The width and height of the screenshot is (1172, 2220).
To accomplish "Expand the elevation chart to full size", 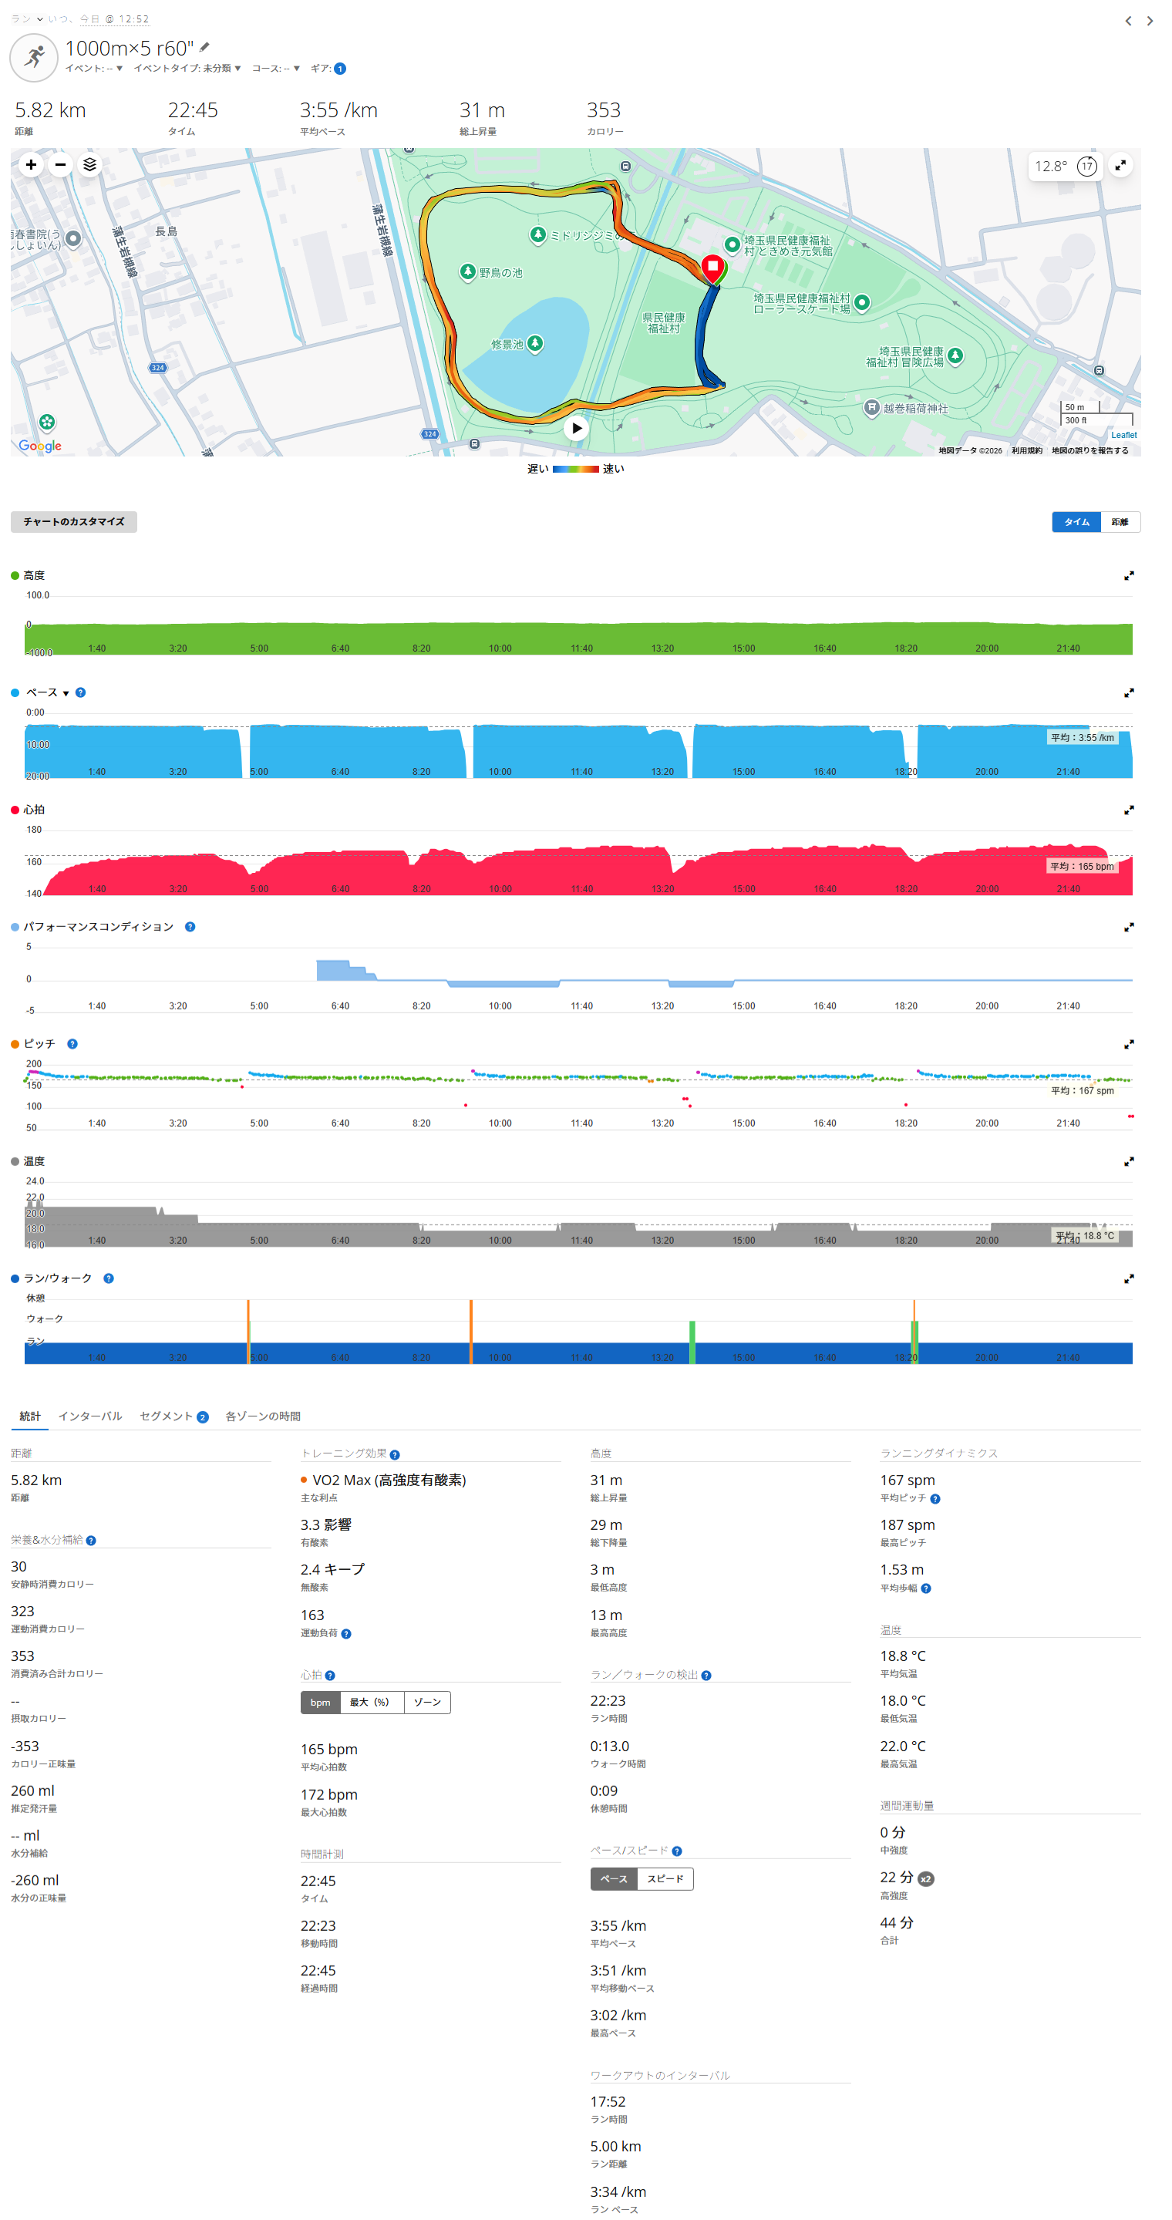I will click(1128, 576).
